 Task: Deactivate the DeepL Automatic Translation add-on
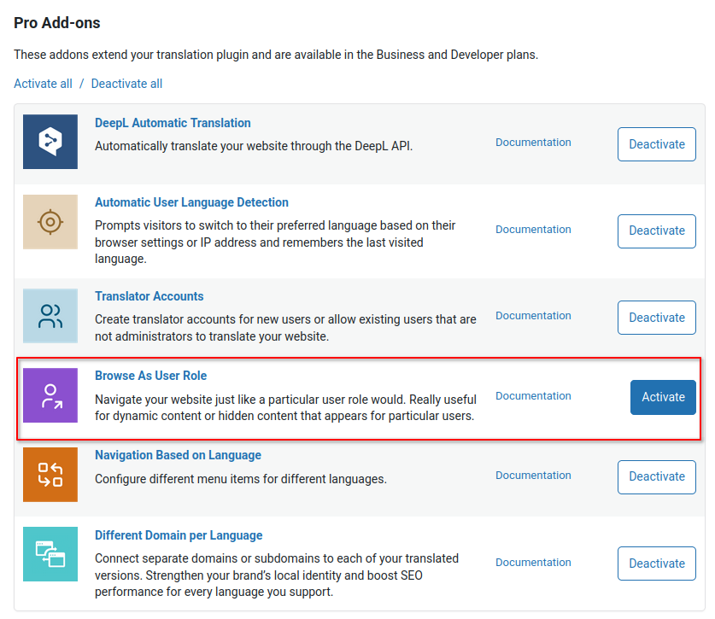click(x=656, y=144)
